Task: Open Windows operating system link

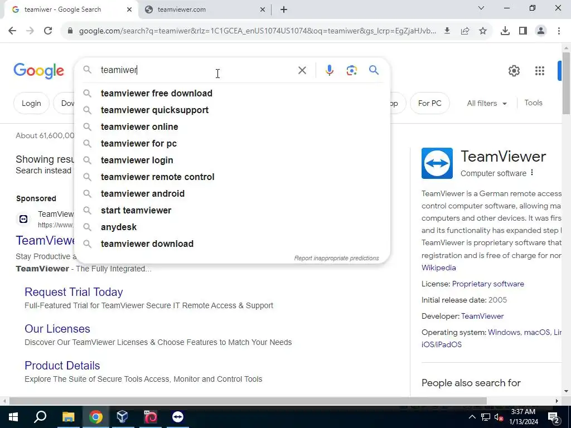Action: coord(504,332)
